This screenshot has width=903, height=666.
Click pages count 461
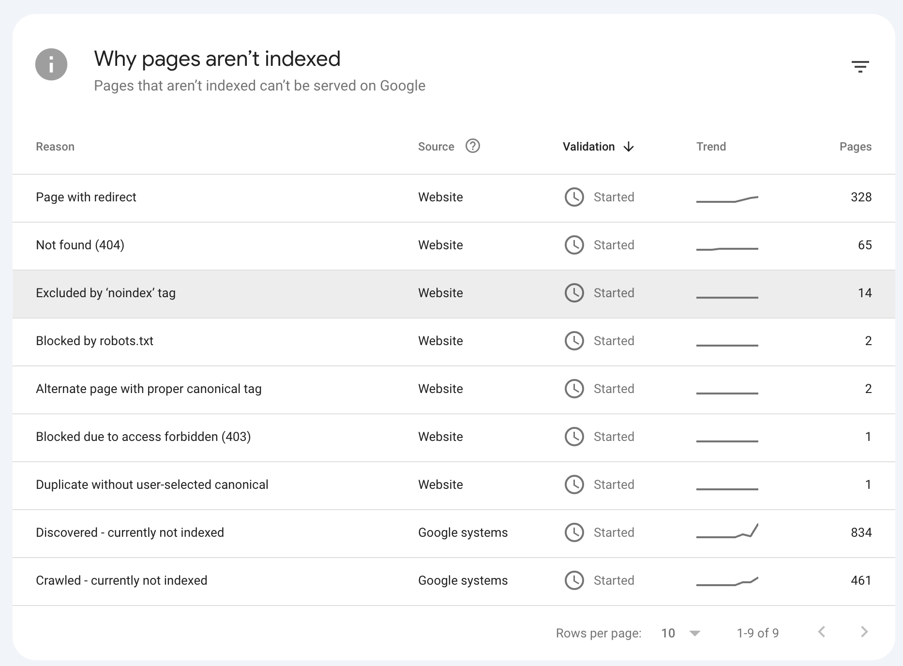pyautogui.click(x=861, y=580)
